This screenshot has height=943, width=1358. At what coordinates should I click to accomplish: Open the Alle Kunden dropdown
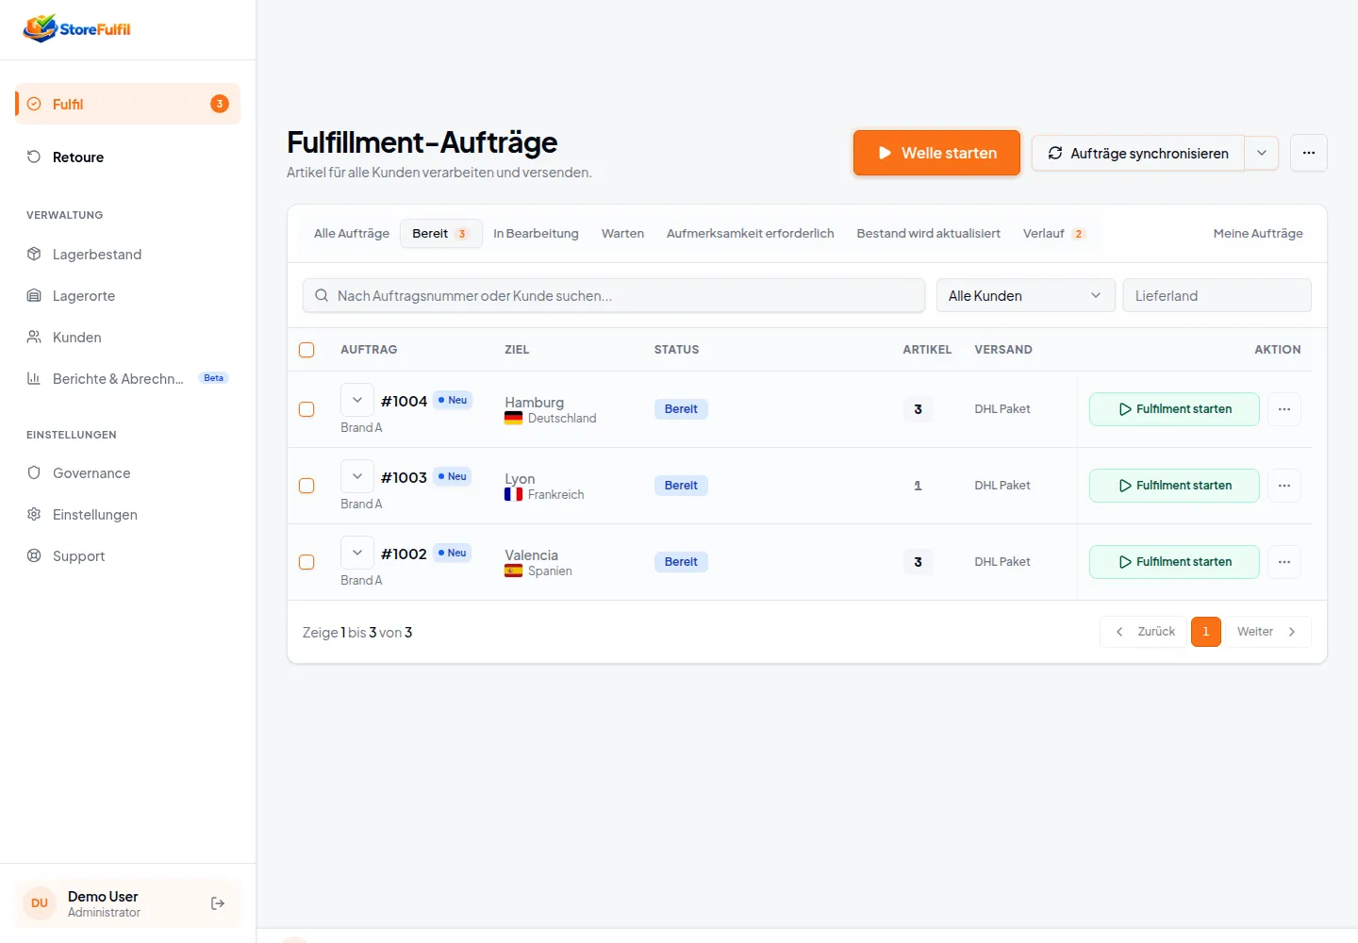(x=1026, y=295)
